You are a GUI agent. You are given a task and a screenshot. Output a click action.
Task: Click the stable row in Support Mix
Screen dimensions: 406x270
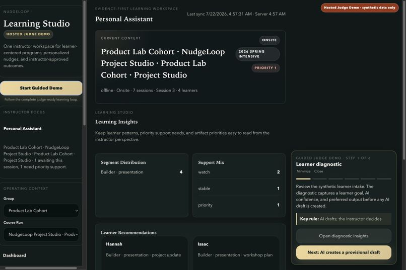point(239,189)
